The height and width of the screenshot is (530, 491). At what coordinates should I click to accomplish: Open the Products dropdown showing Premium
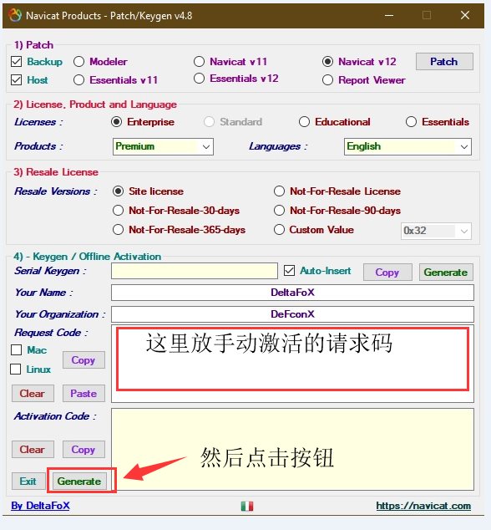163,146
